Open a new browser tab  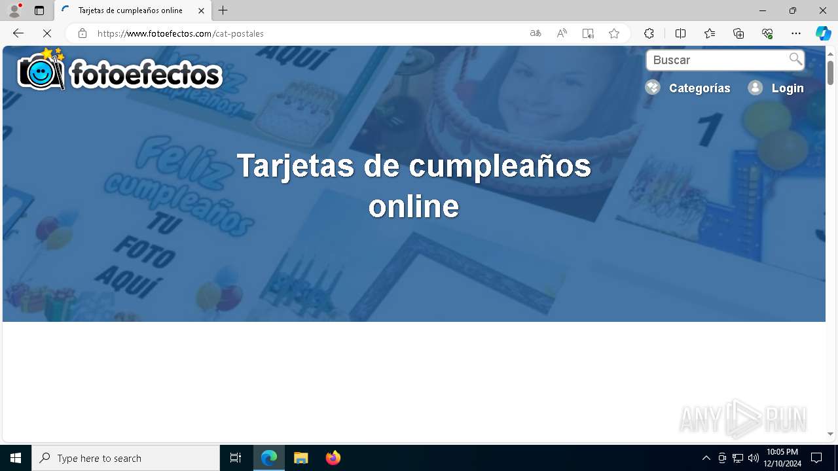tap(223, 10)
